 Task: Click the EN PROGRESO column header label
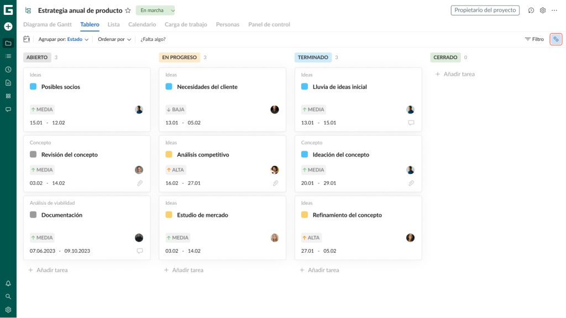tap(180, 57)
